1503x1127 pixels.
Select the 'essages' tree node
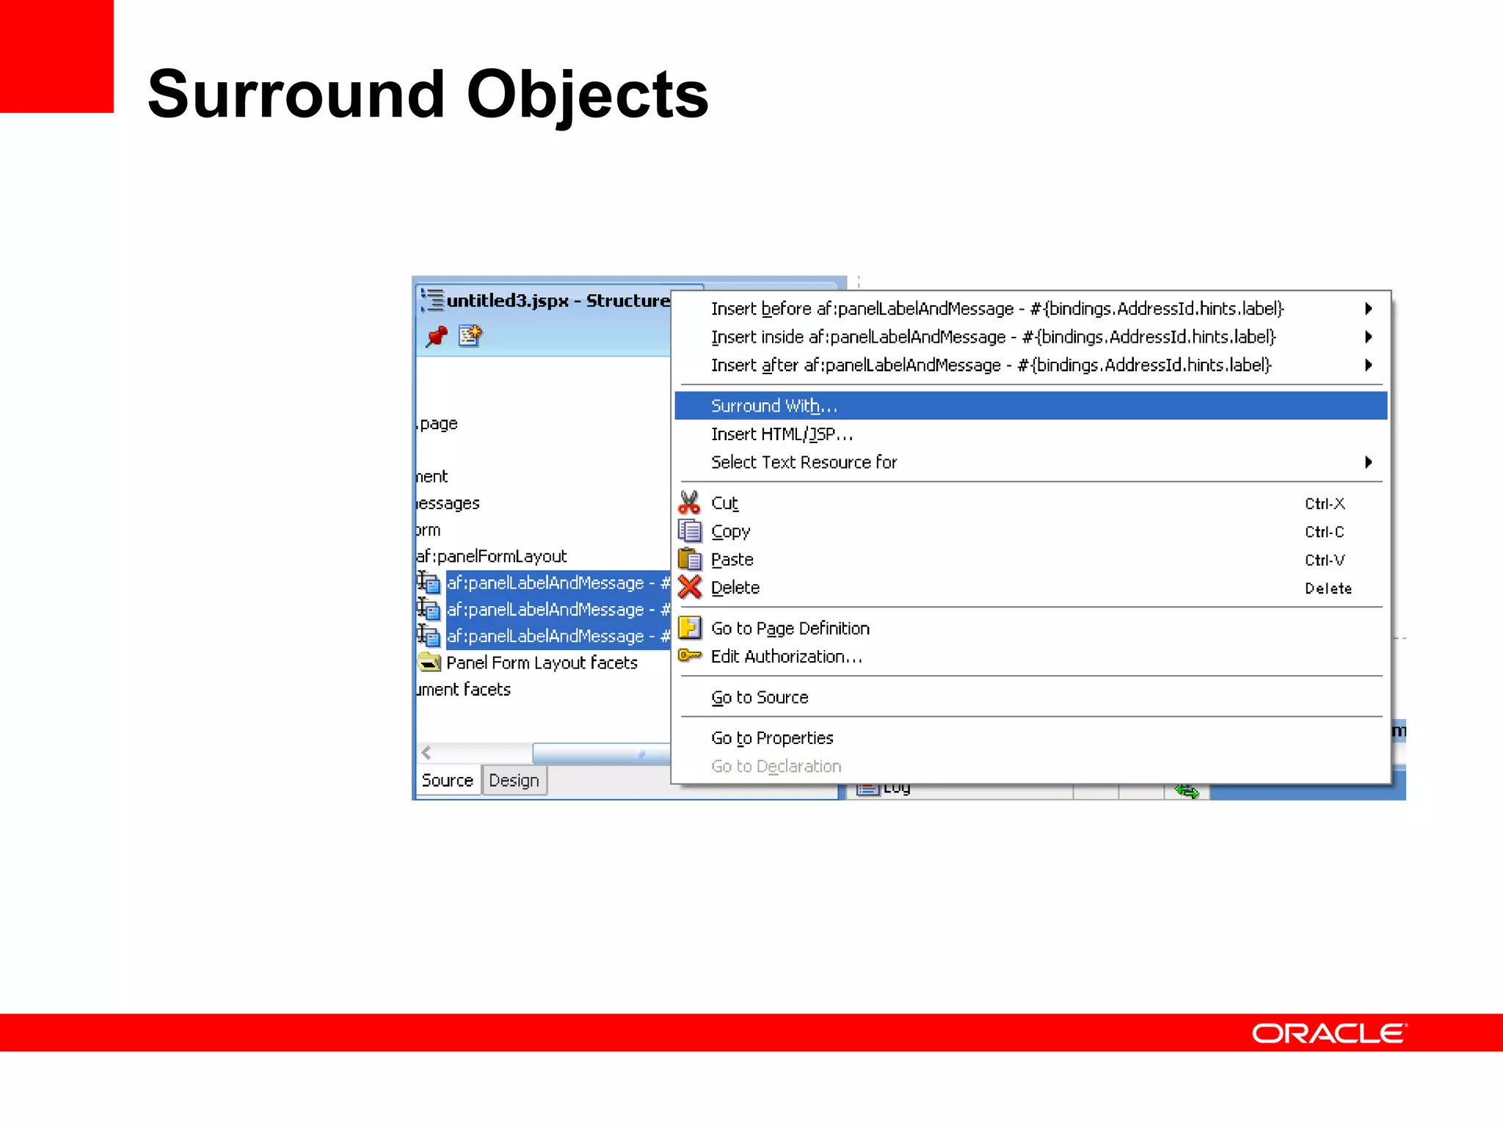pos(448,503)
